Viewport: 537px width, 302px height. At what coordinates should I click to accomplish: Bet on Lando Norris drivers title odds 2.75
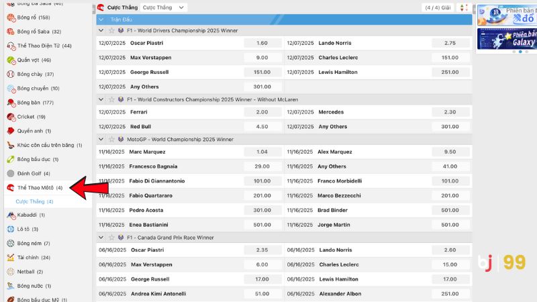450,43
